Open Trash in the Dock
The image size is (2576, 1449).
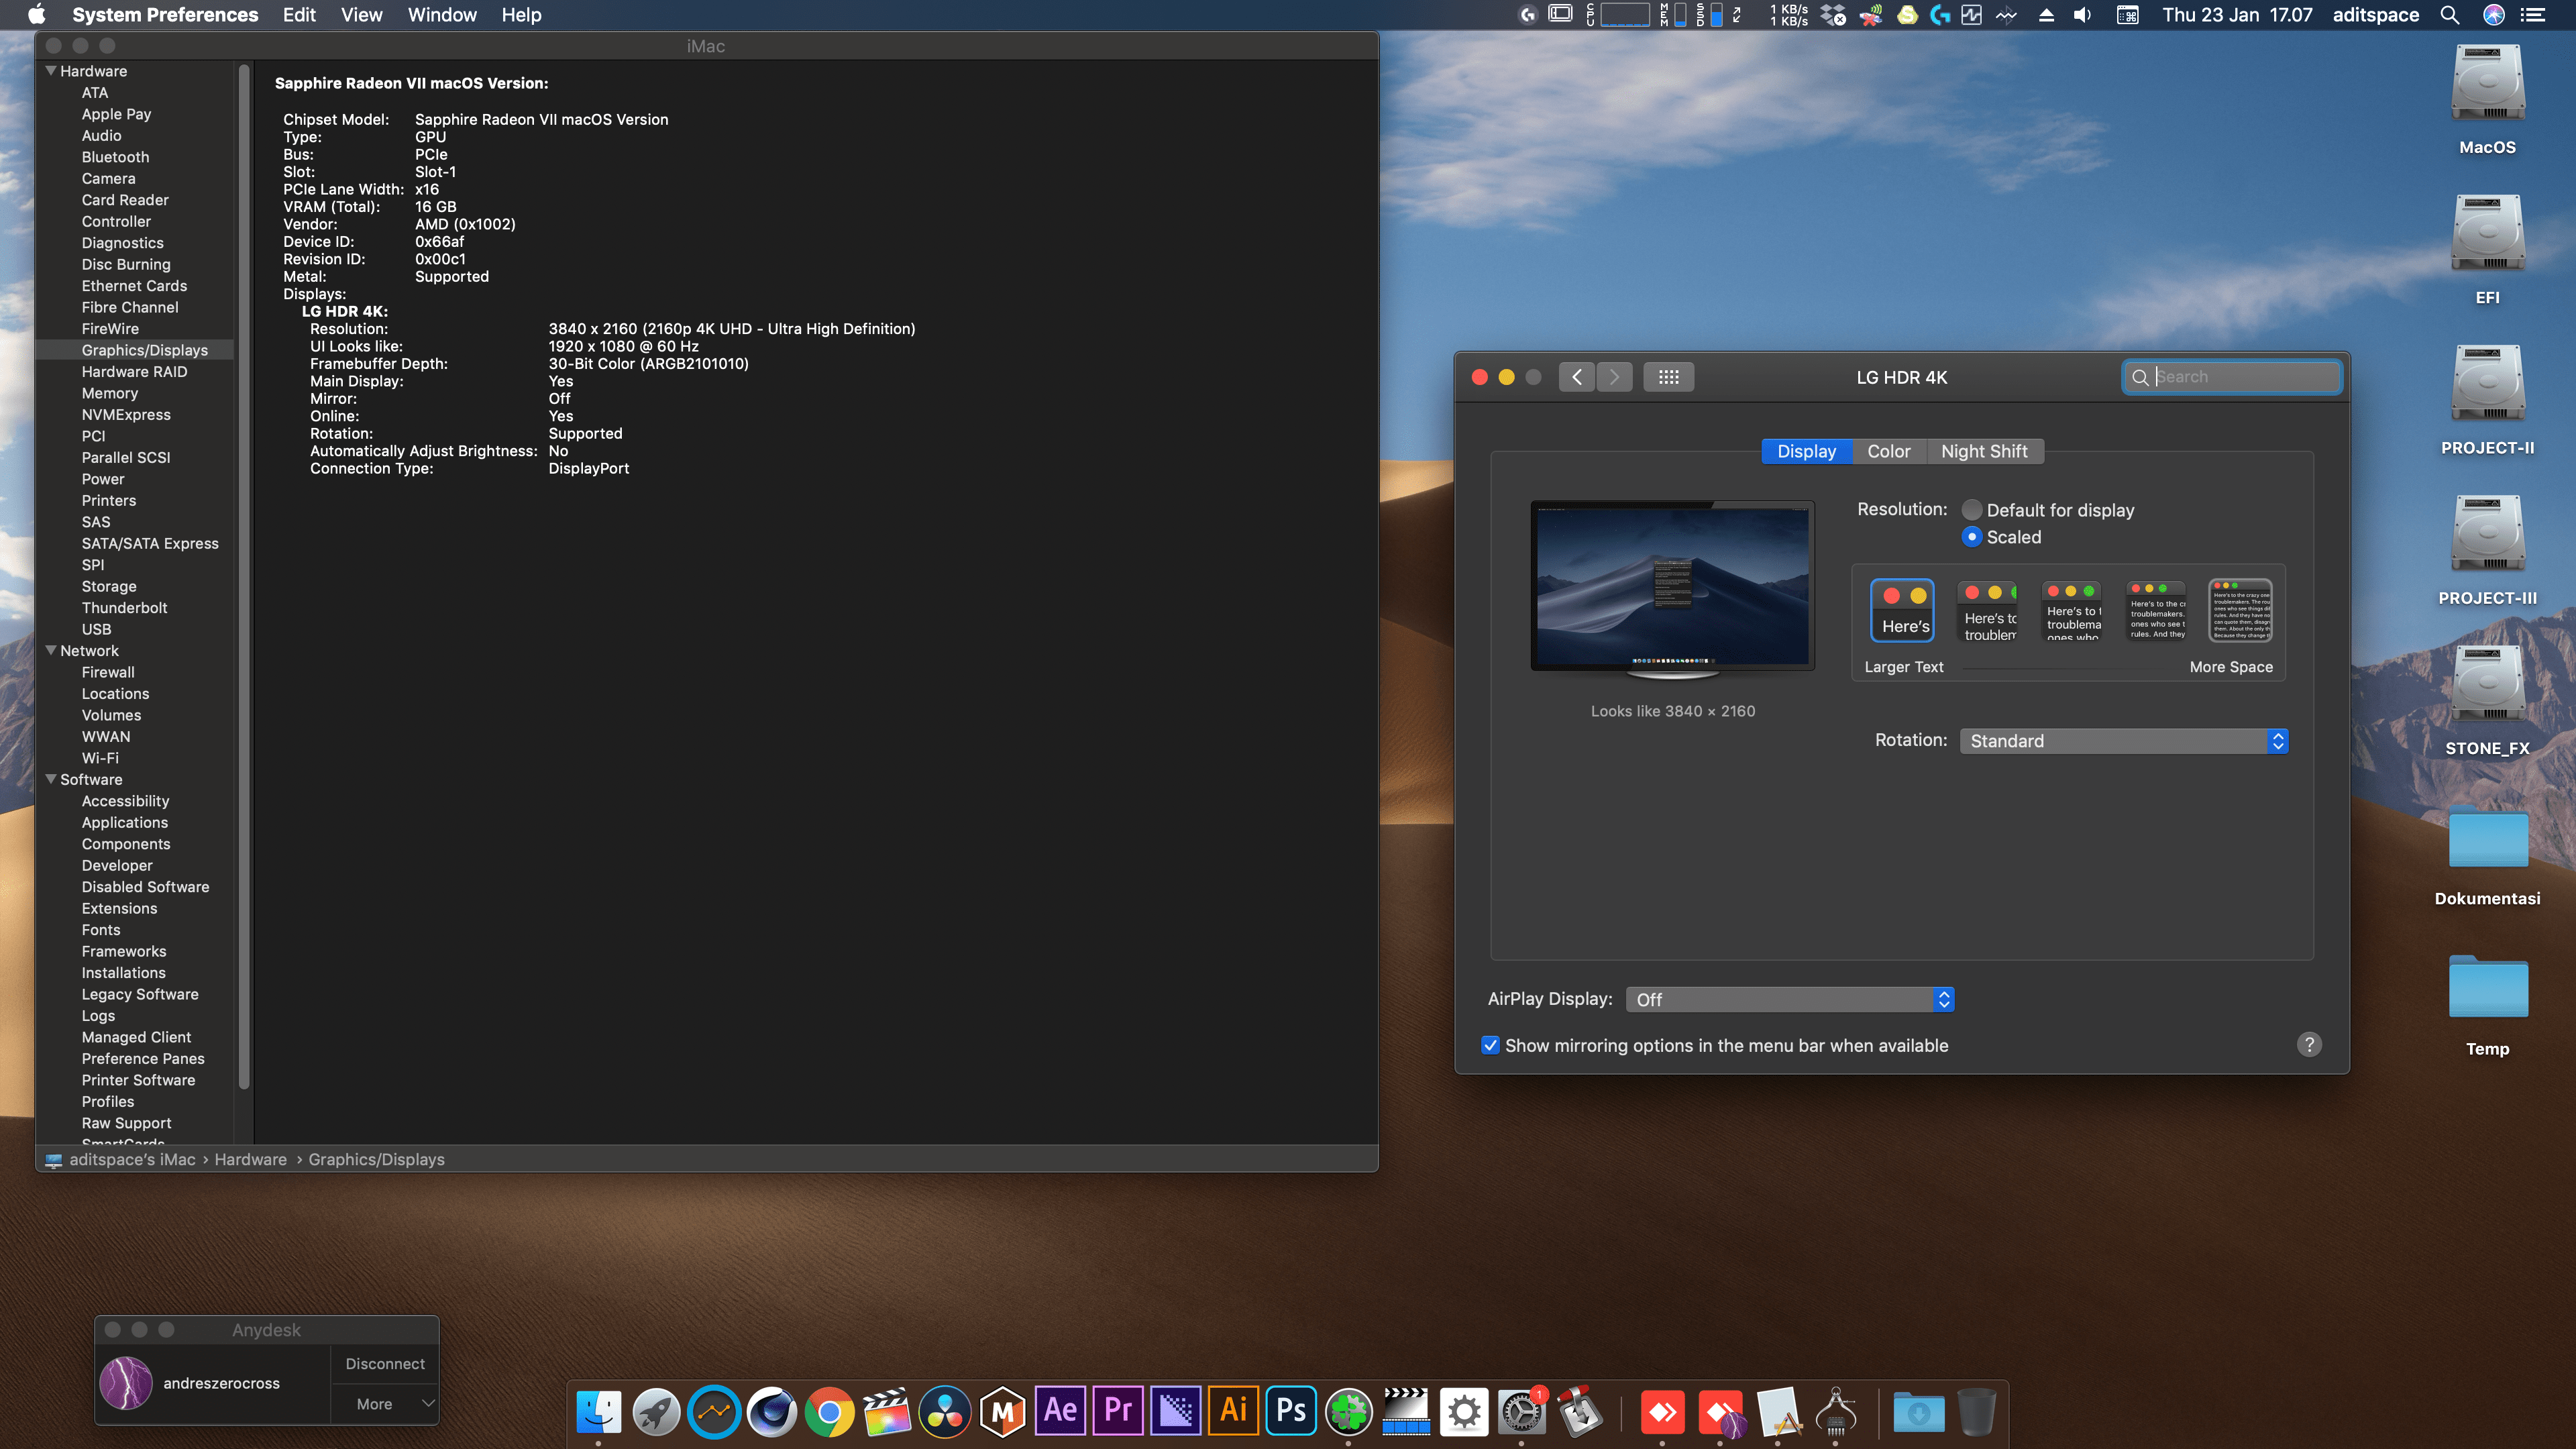pyautogui.click(x=1976, y=1412)
